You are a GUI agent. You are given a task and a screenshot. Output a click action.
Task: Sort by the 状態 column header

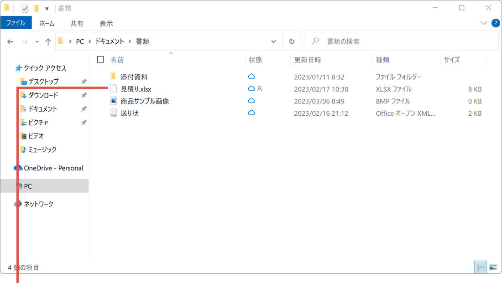[x=256, y=60]
